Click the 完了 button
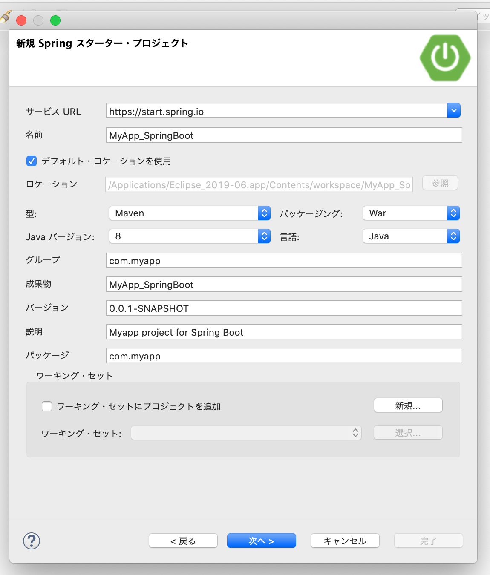The image size is (490, 575). tap(429, 540)
